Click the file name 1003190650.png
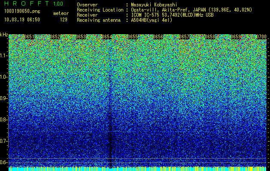 tap(22, 12)
